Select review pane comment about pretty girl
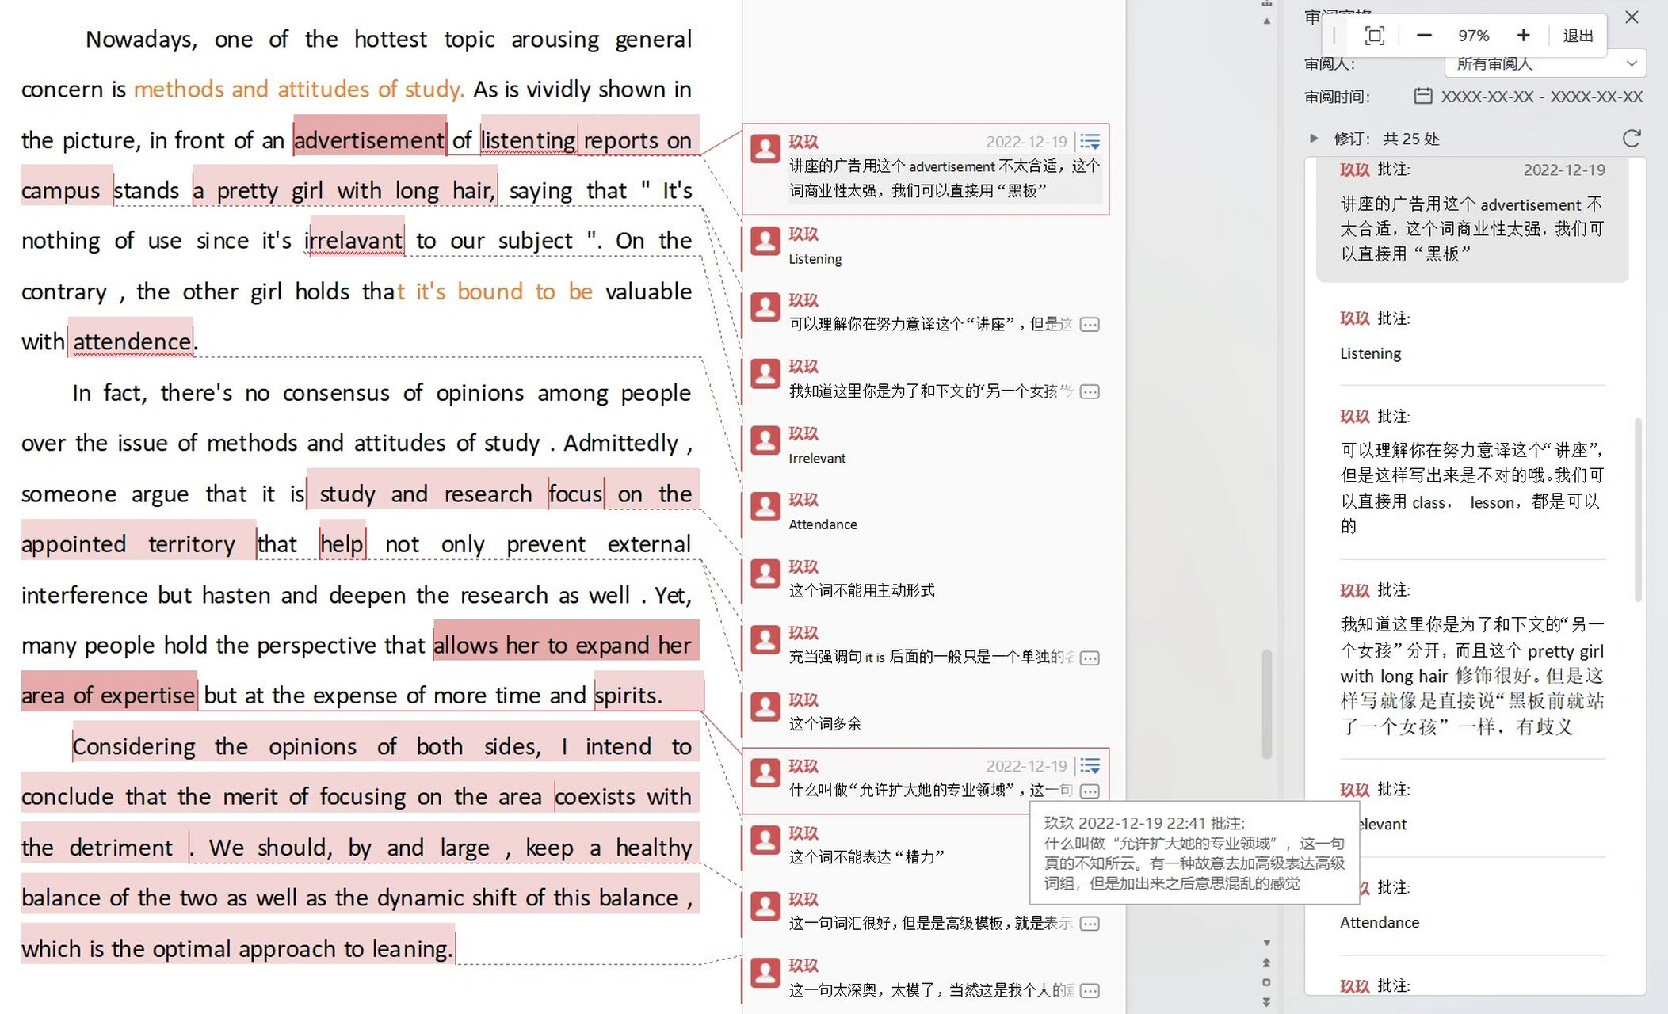This screenshot has height=1014, width=1668. pyautogui.click(x=1472, y=675)
